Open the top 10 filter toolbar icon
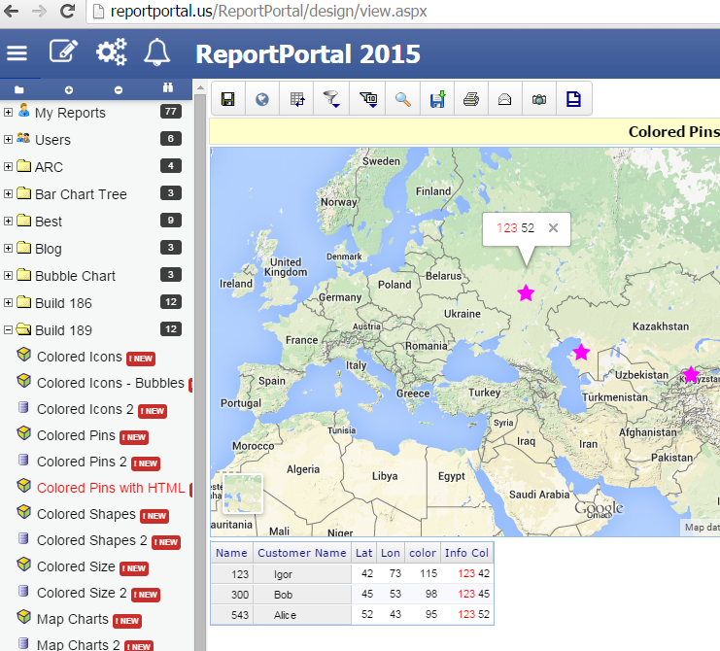 [368, 99]
